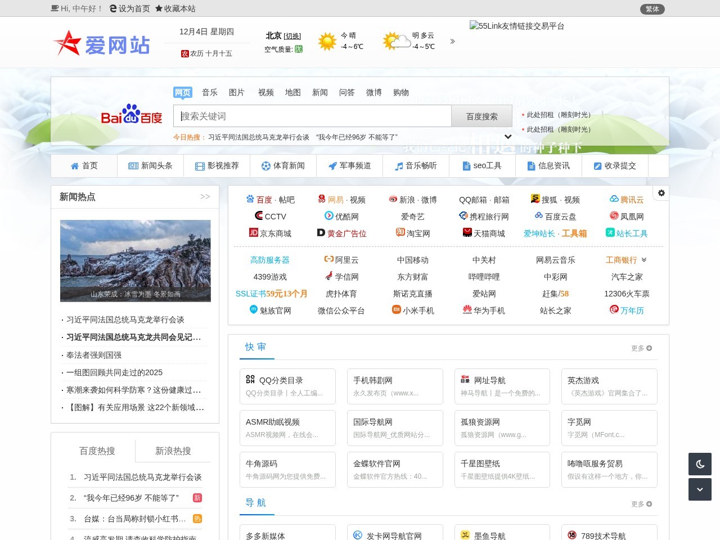Image resolution: width=720 pixels, height=540 pixels.
Task: Open the red 凤凰网 phoenix icon
Action: [x=615, y=216]
